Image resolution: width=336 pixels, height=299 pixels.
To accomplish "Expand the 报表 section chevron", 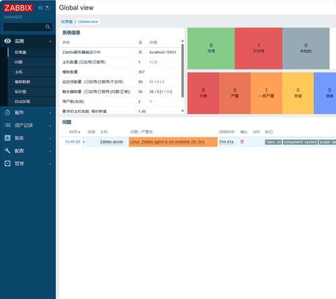I will 50,139.
